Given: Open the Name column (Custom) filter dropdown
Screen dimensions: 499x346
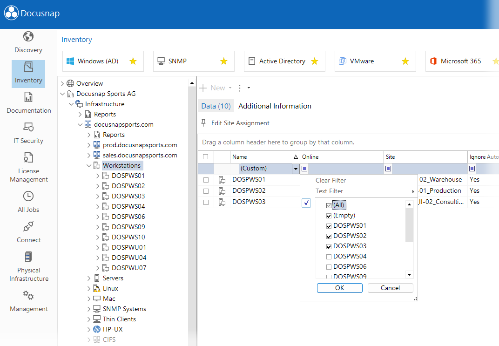Looking at the screenshot, I should 296,169.
